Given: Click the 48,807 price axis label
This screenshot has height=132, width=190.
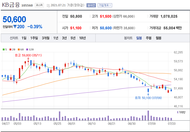Looking at the screenshot, I should coord(178,97).
